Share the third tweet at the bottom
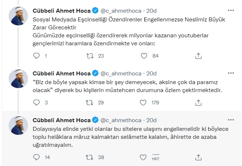The width and height of the screenshot is (242, 166). [198, 157]
